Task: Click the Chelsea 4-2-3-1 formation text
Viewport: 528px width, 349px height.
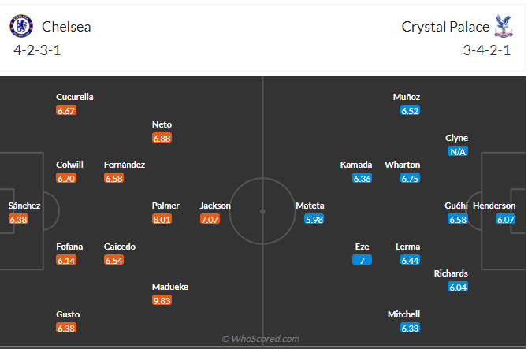Action: [x=37, y=50]
